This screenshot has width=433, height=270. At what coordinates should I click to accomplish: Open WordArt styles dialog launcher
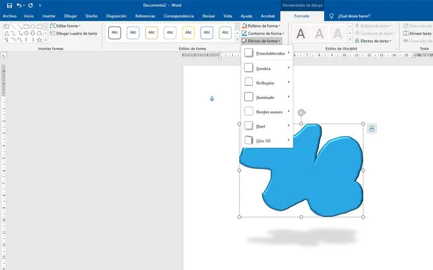point(397,49)
